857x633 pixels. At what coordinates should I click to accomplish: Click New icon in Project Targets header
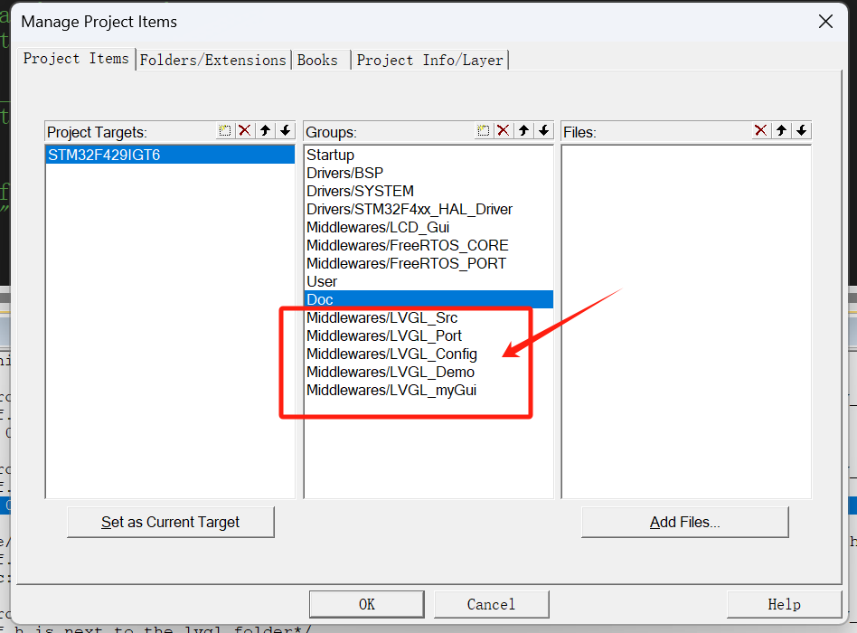[x=225, y=131]
